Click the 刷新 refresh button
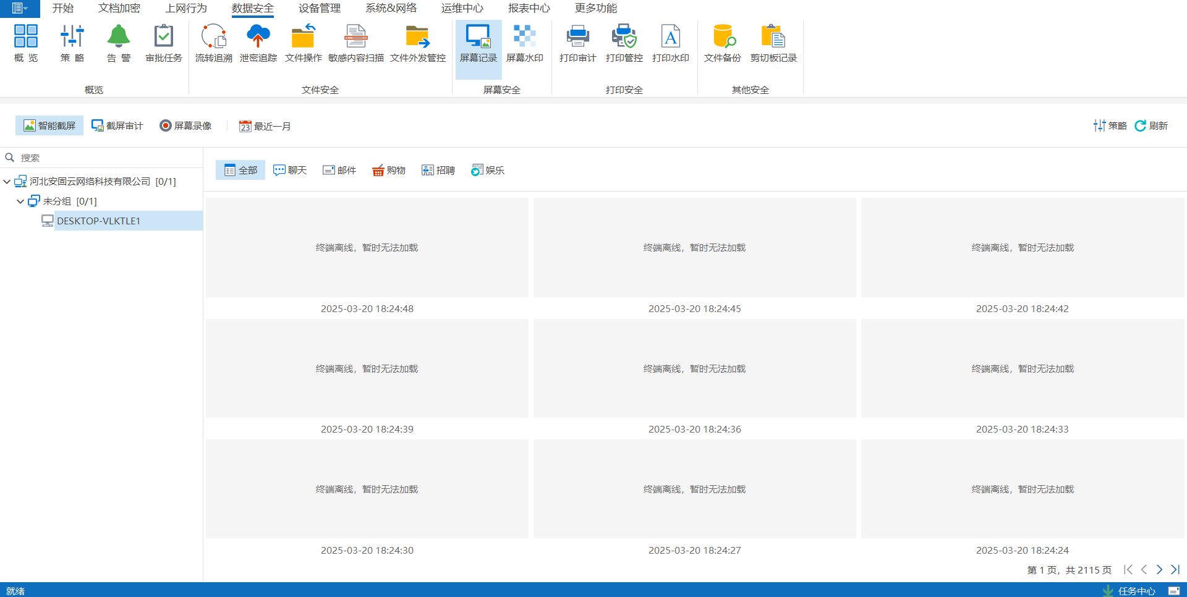Screen dimensions: 1187x597 coord(1151,126)
